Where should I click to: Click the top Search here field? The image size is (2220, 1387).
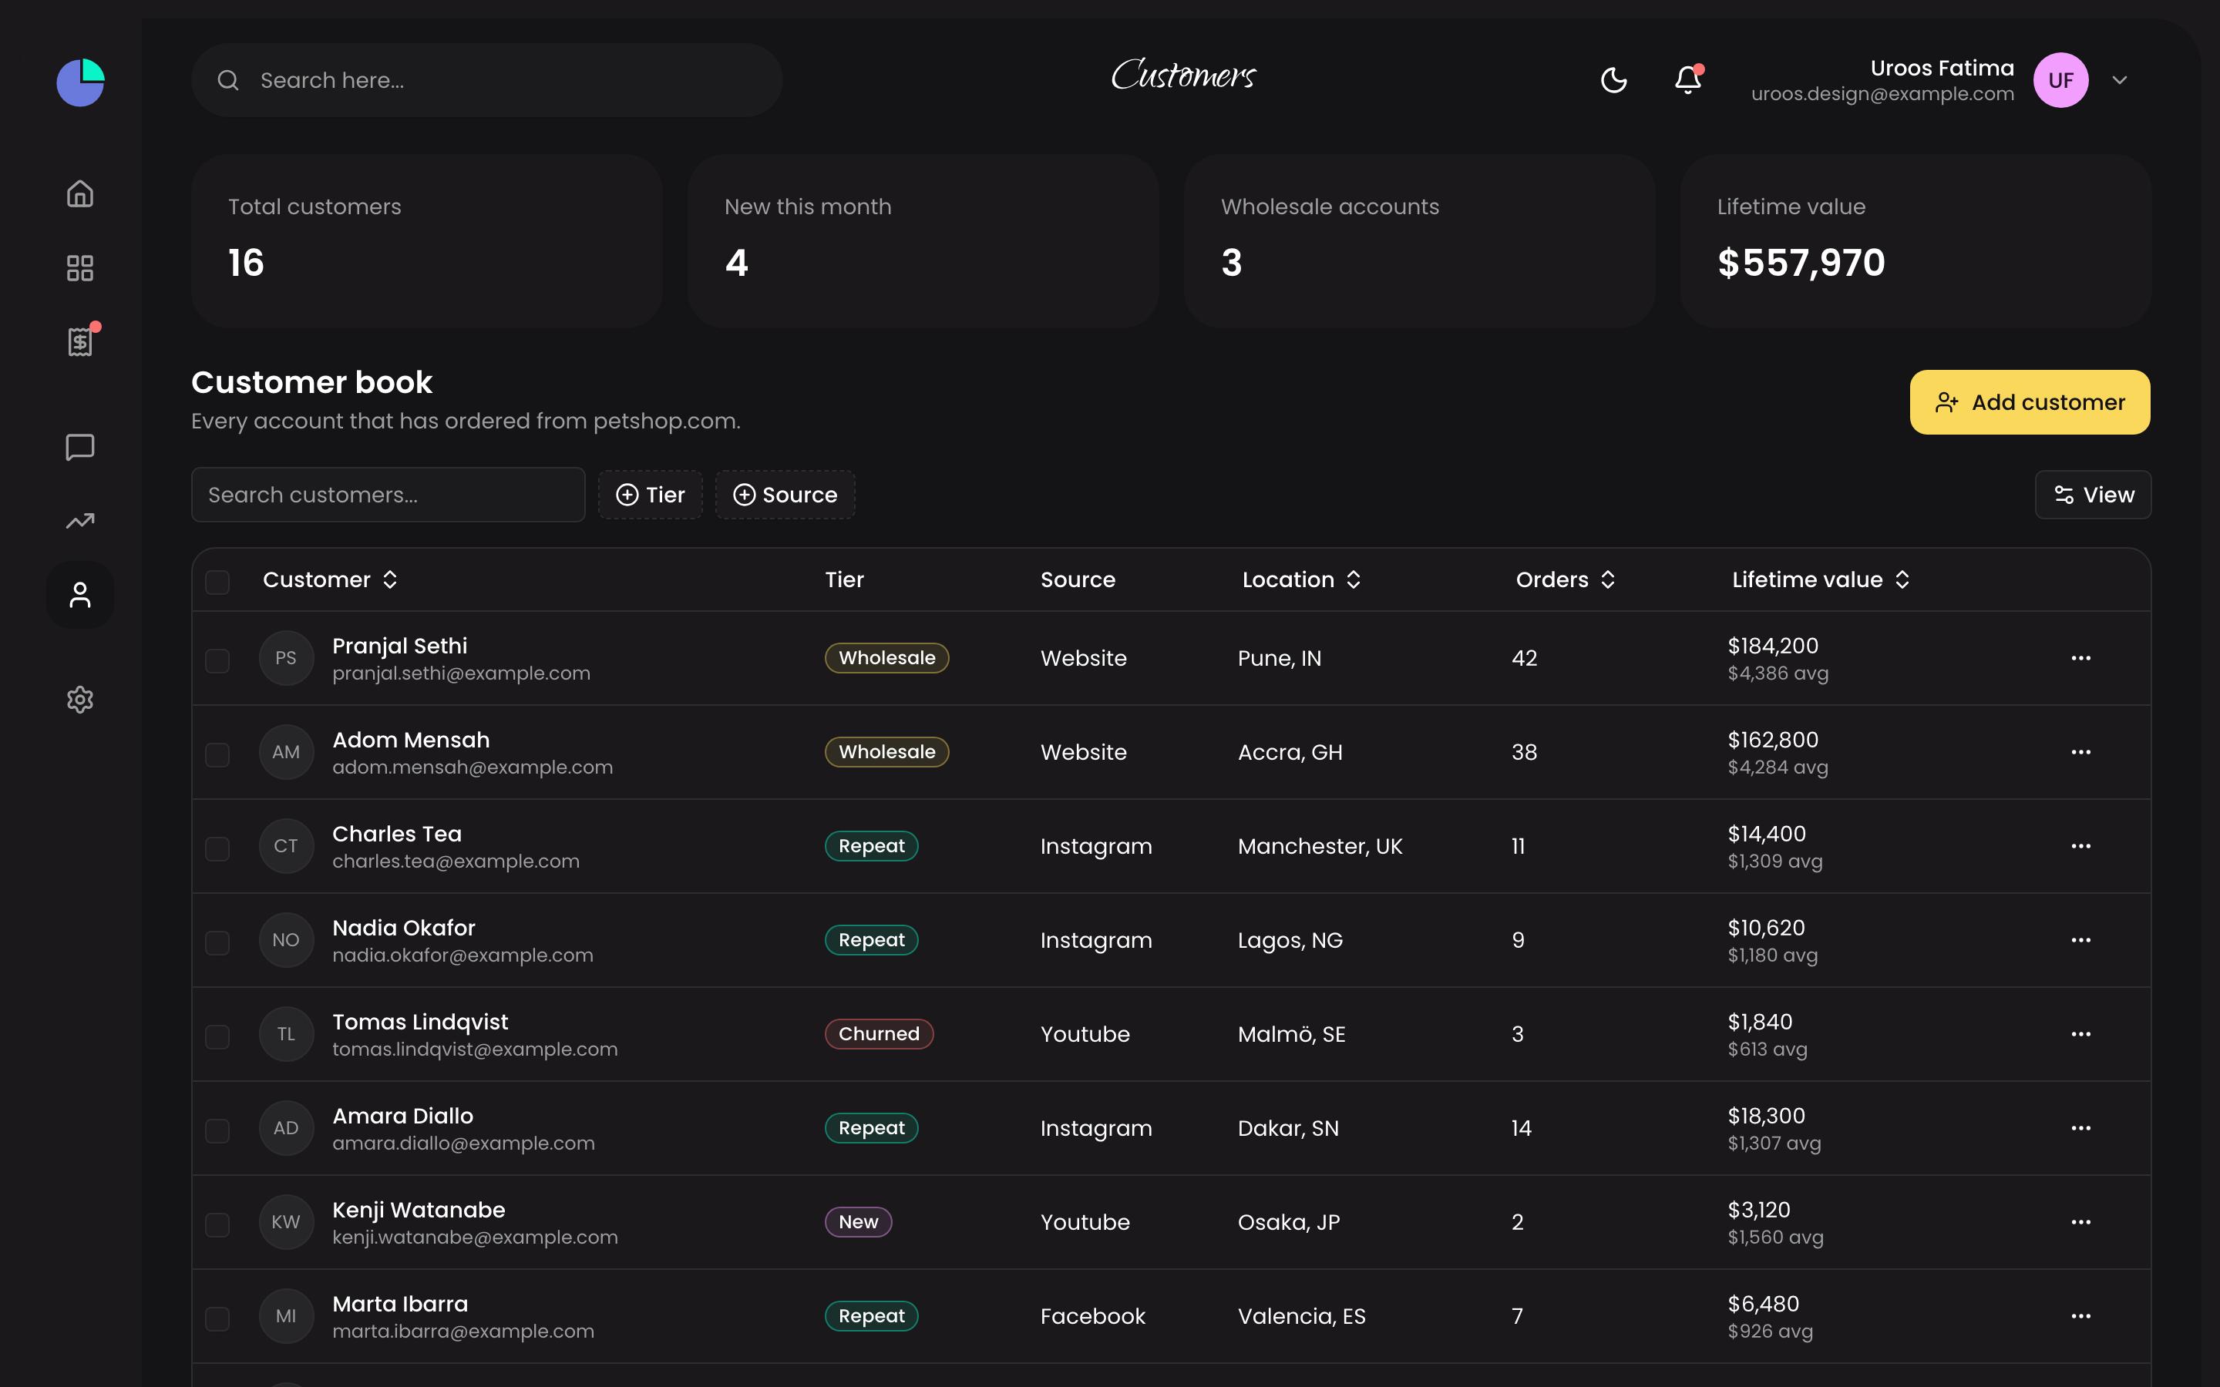pos(487,81)
